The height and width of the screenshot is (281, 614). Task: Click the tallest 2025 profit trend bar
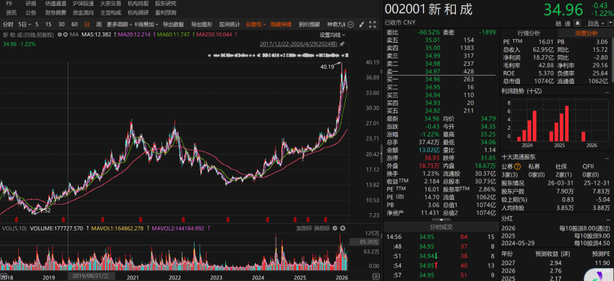pos(566,123)
